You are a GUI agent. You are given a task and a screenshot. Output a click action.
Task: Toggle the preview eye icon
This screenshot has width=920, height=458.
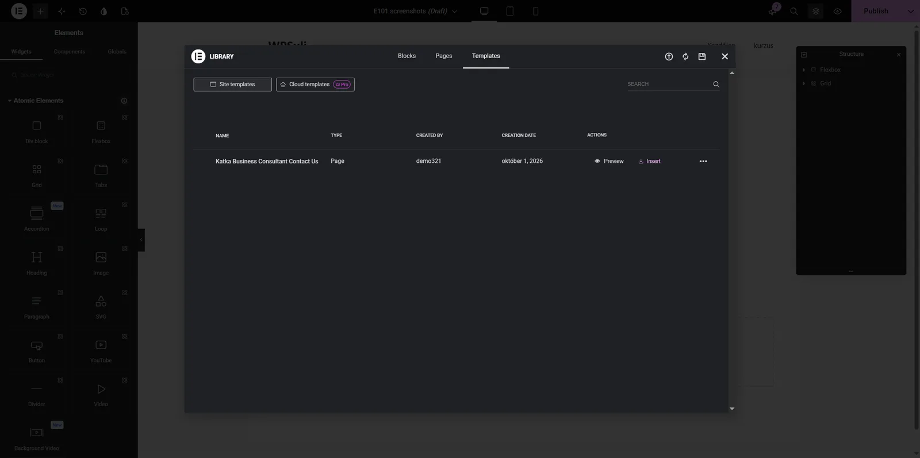point(837,11)
